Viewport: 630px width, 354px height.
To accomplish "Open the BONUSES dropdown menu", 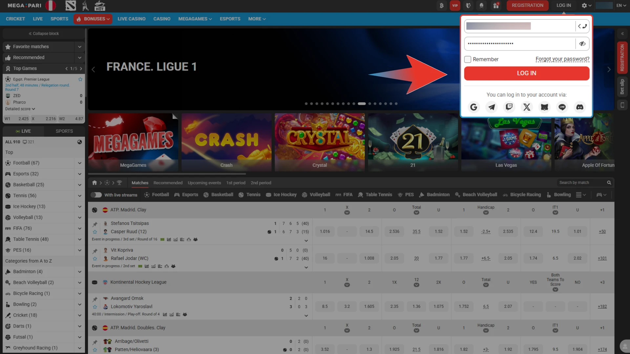I will click(x=93, y=19).
